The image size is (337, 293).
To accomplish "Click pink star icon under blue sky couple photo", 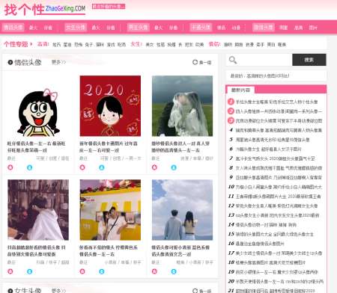I will 154,271.
